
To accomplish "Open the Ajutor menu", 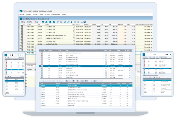I will pos(64,14).
